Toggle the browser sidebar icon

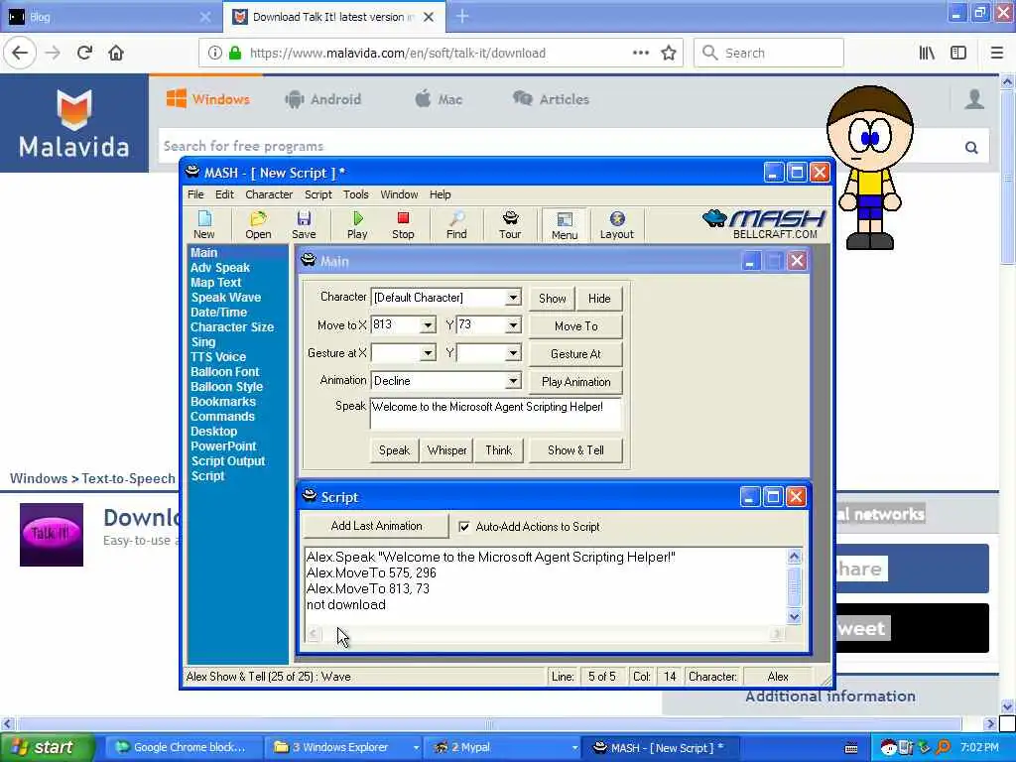coord(958,53)
